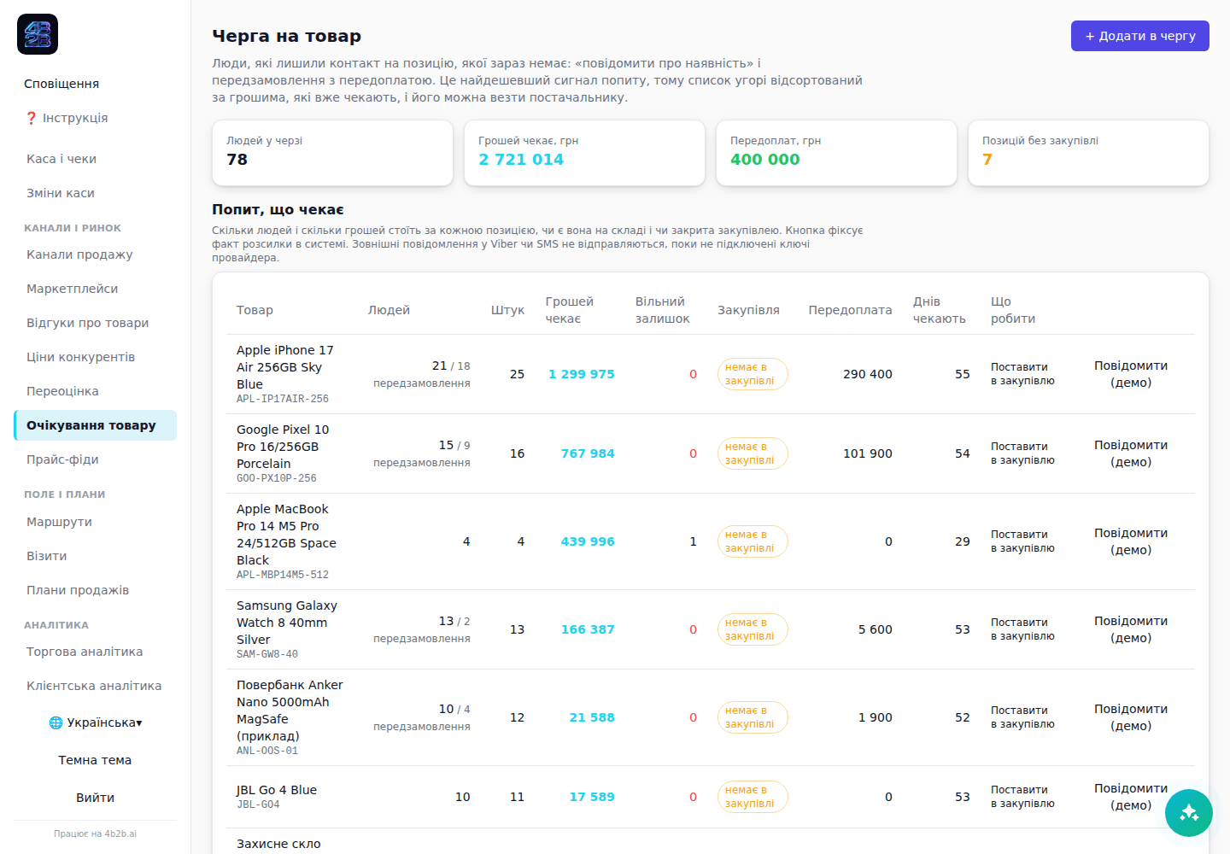Viewport: 1230px width, 854px height.
Task: Click Поставити в закупівлю for Galaxy Watch 8
Action: point(1022,629)
